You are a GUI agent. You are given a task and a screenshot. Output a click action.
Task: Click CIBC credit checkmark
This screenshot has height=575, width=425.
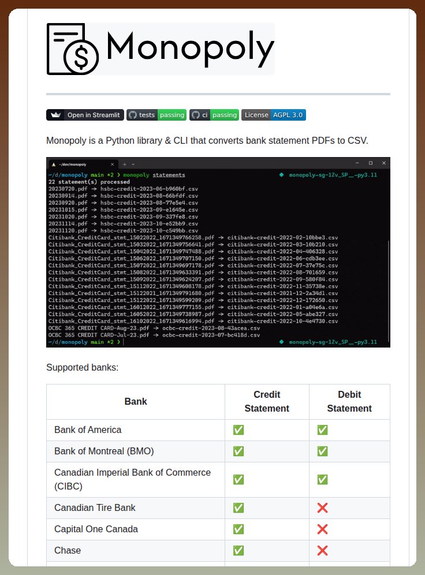238,479
